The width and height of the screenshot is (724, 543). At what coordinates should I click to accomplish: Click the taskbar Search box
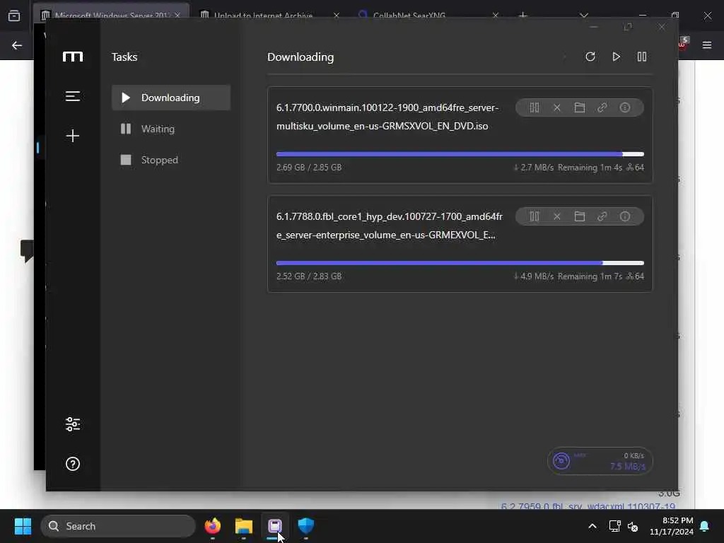(x=118, y=526)
